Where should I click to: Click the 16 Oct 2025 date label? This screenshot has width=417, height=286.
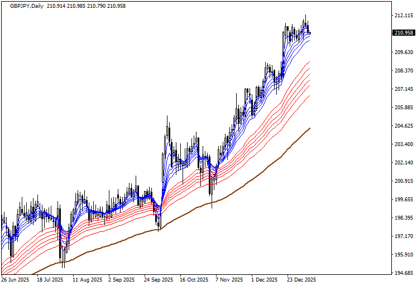[x=193, y=280]
